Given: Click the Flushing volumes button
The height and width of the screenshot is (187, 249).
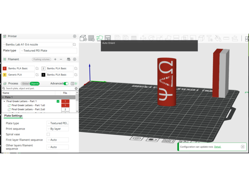Looking at the screenshot, I should (x=42, y=59).
